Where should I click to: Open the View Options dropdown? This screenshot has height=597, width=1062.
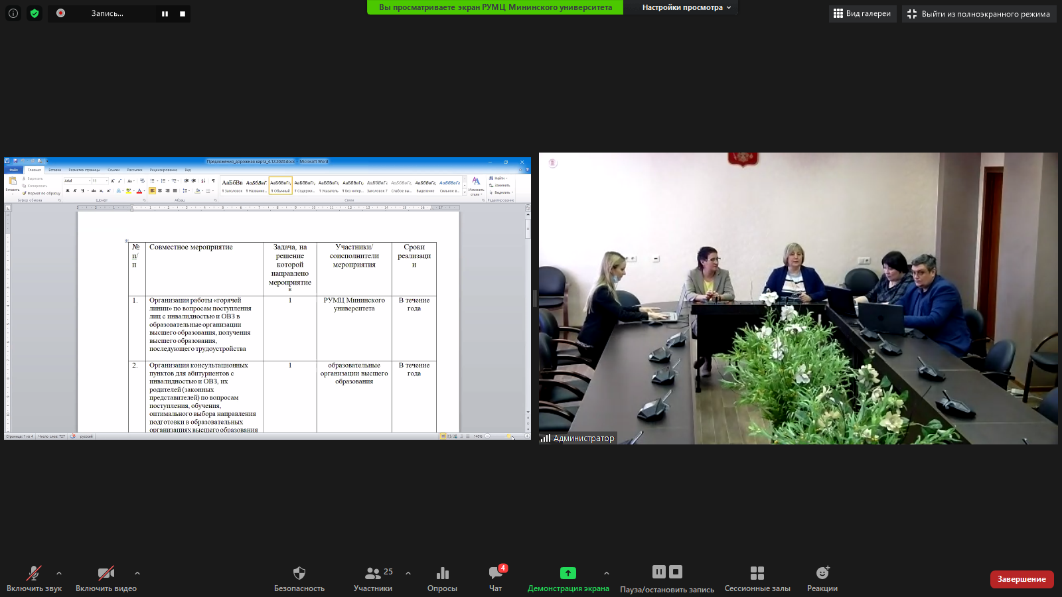[686, 7]
